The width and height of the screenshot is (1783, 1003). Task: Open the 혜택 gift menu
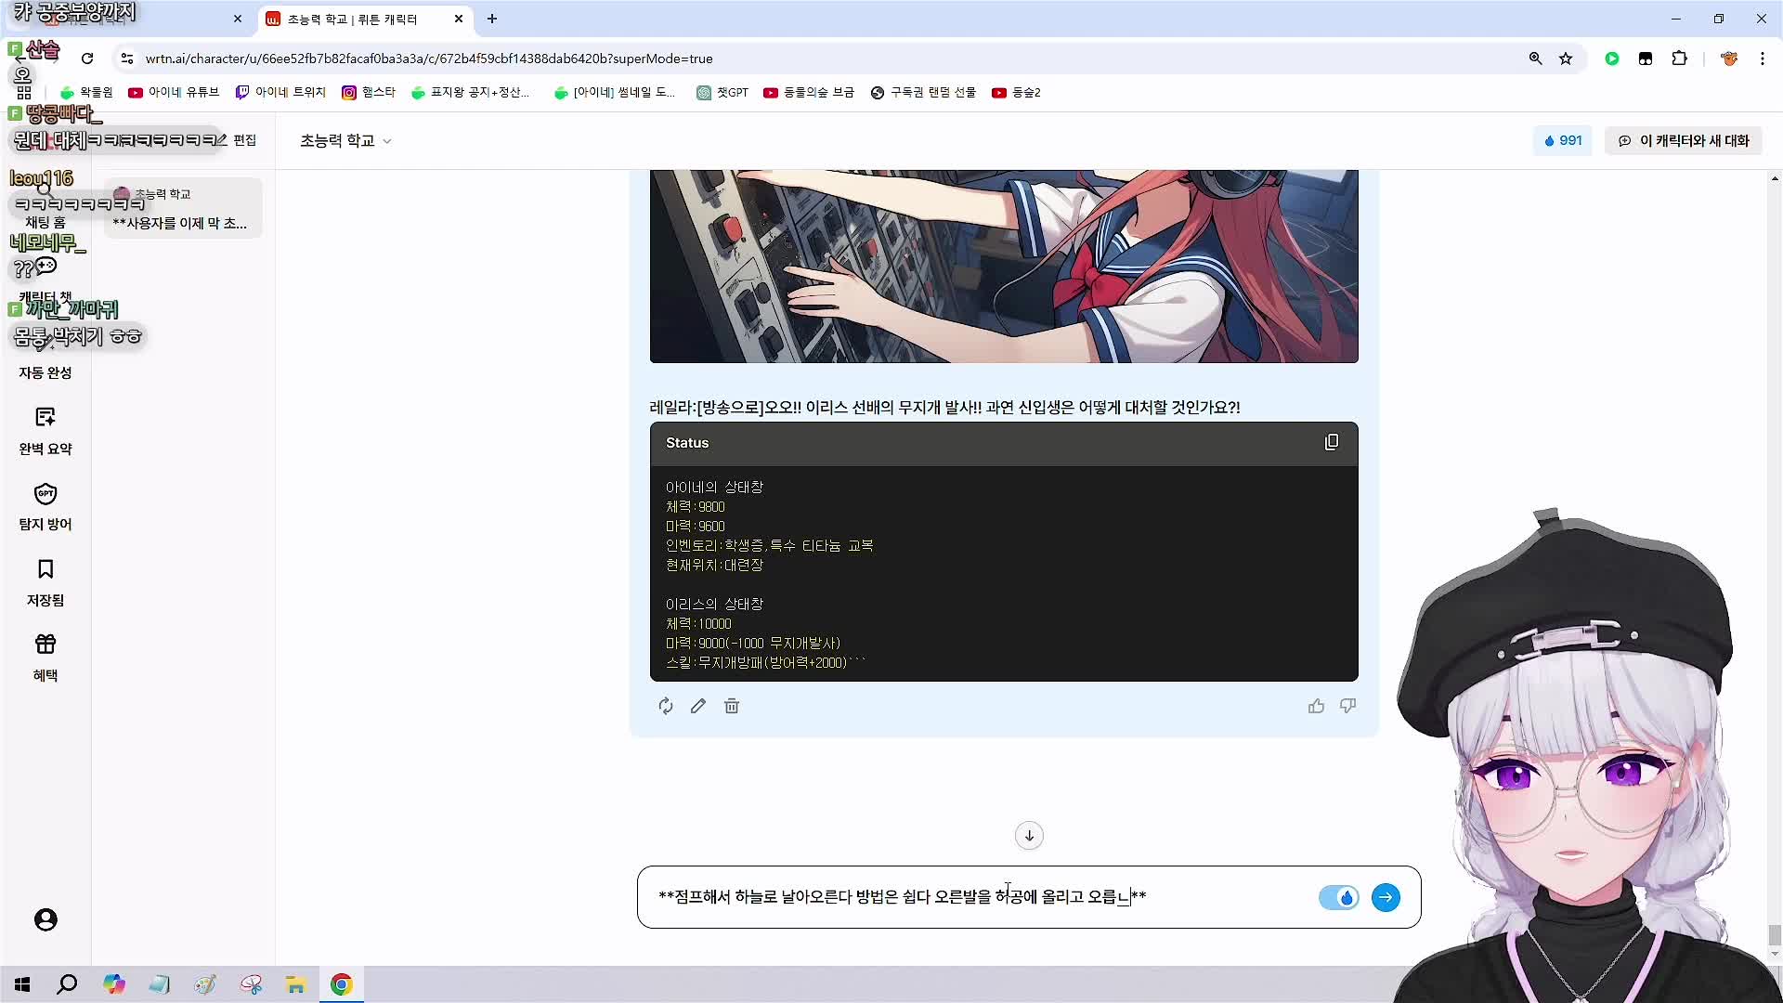(x=46, y=657)
